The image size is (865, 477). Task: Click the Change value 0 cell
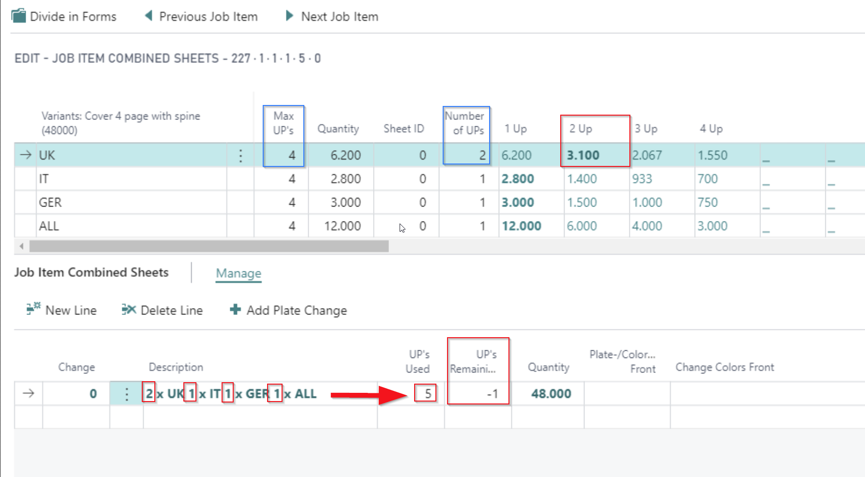click(76, 394)
